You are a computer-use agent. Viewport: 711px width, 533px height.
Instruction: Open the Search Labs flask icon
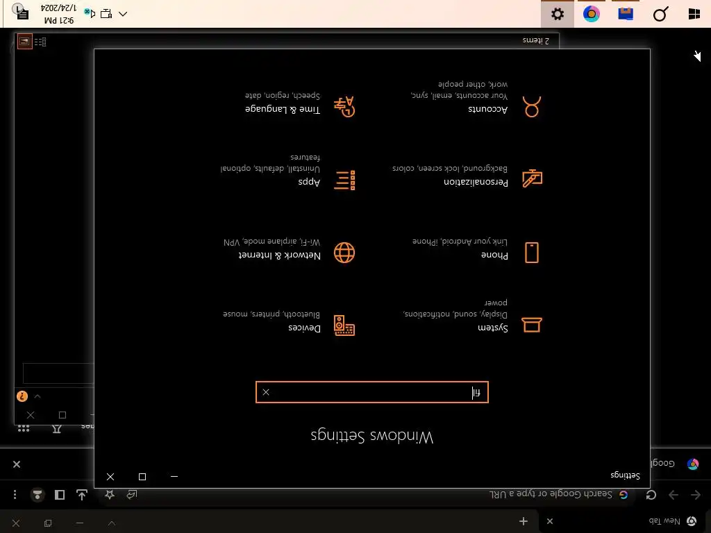(x=57, y=428)
